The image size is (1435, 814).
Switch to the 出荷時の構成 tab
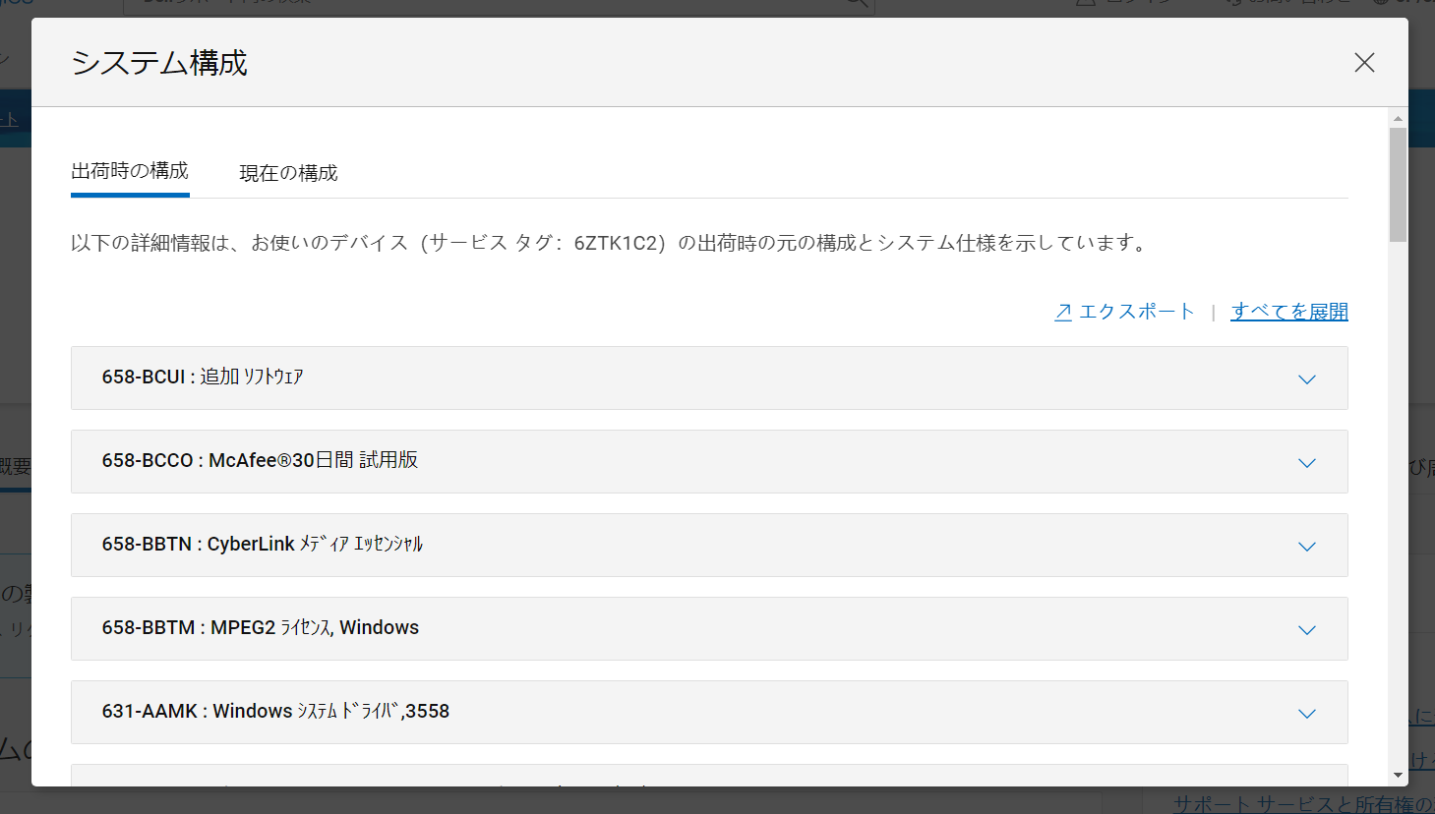coord(130,171)
